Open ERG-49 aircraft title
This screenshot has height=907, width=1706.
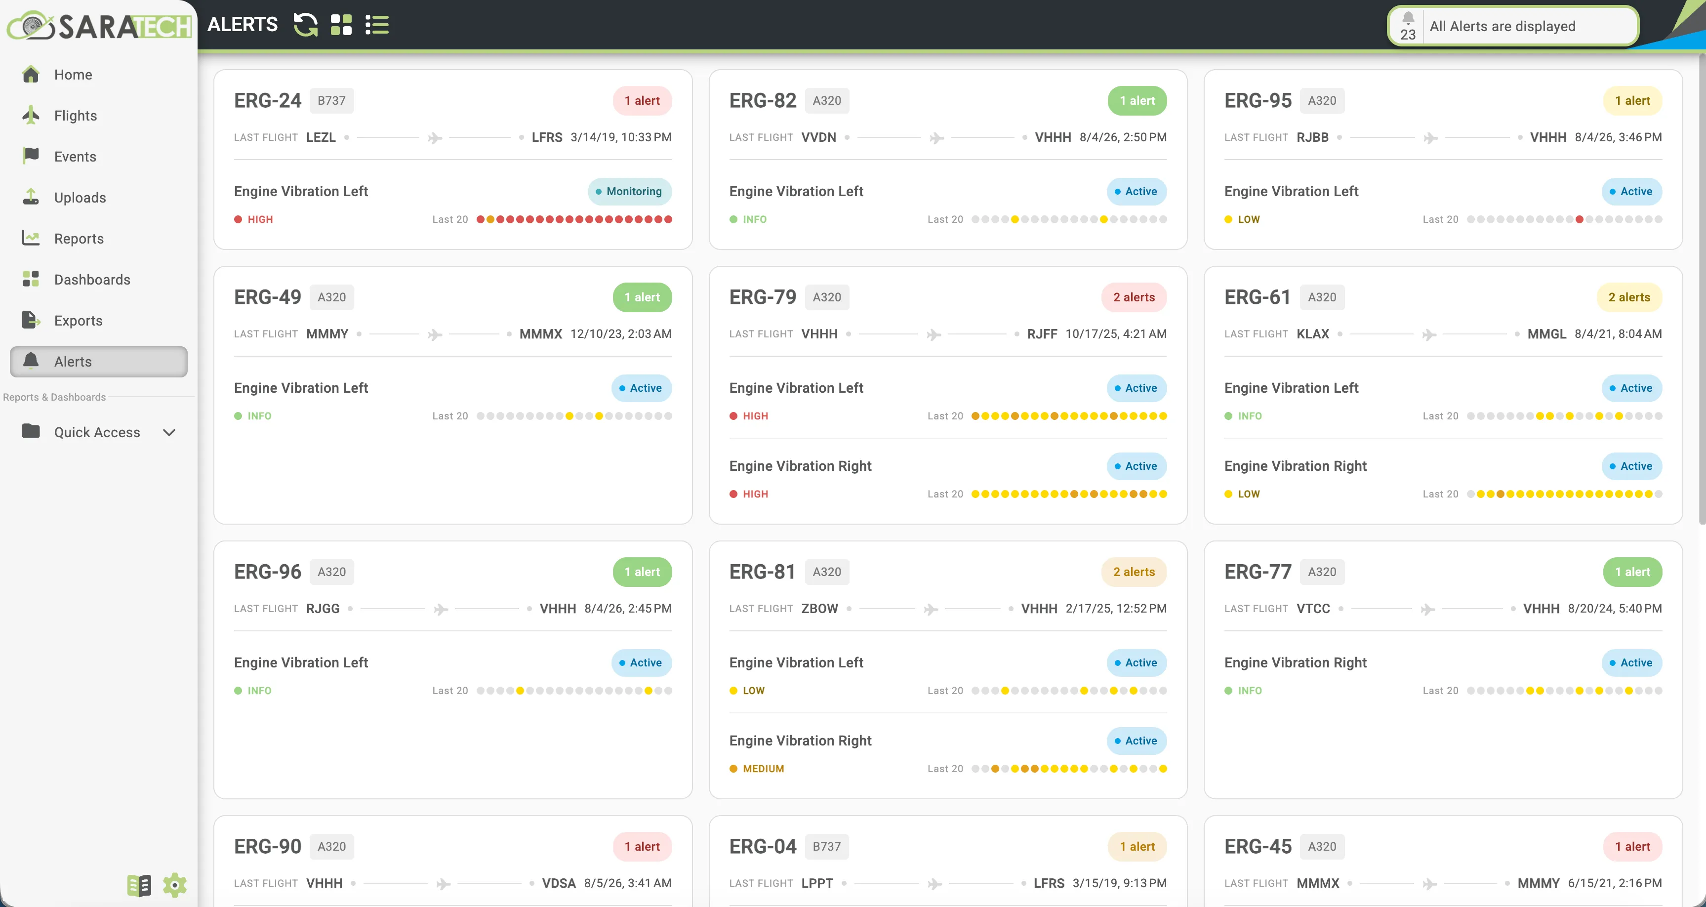pos(268,297)
